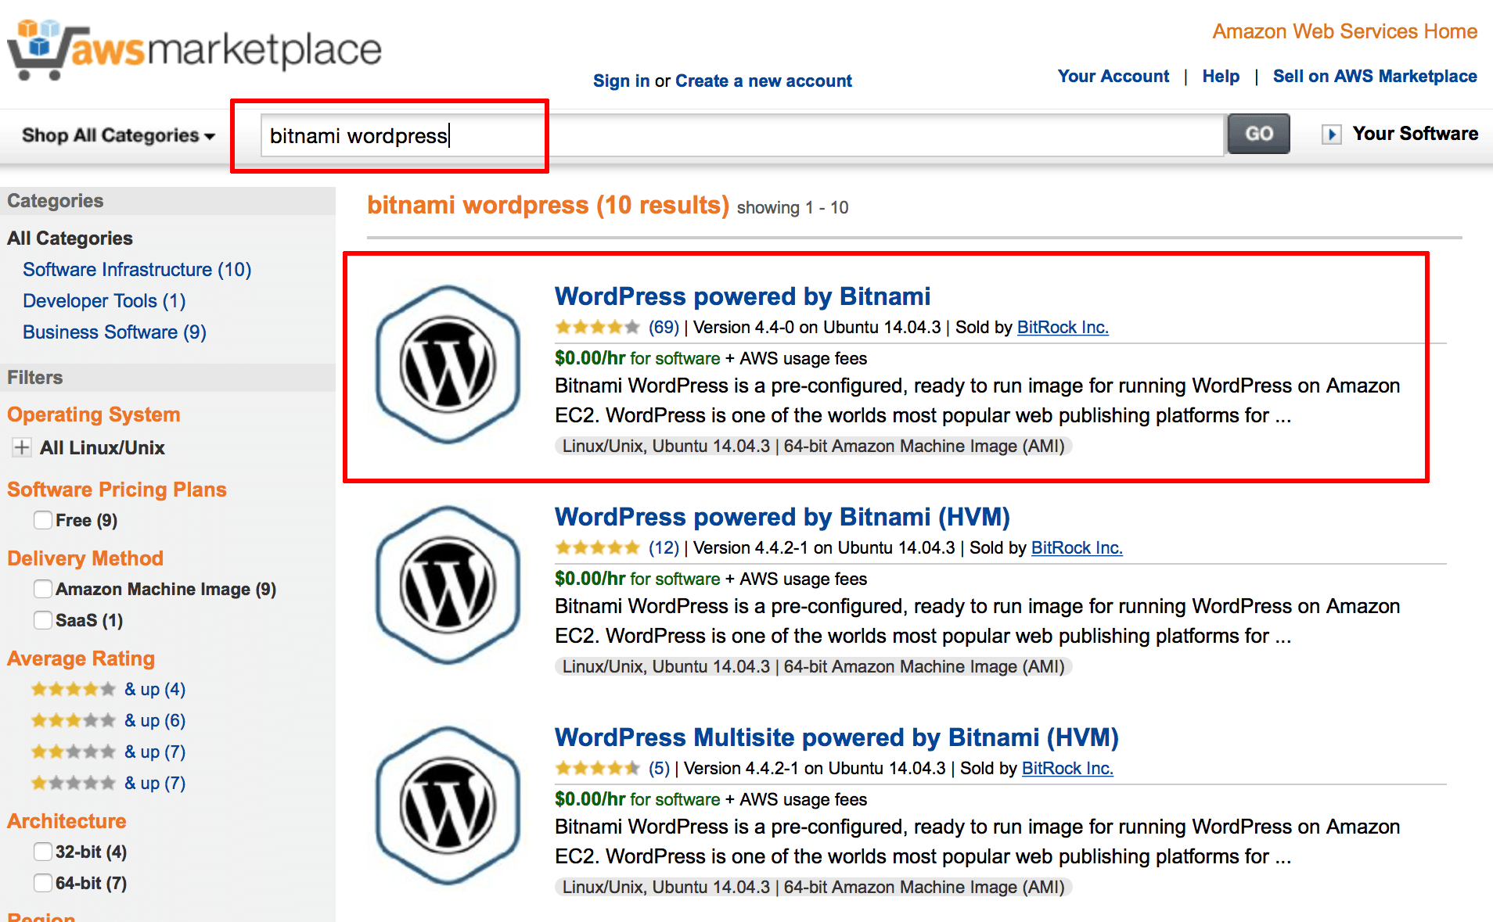Open the (69) reviews count link
The image size is (1493, 922).
tap(664, 327)
